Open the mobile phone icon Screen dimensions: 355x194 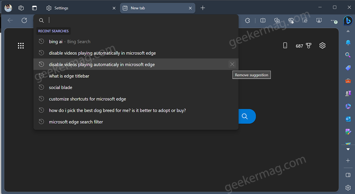pyautogui.click(x=285, y=45)
